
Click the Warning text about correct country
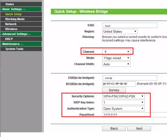tap(134, 39)
